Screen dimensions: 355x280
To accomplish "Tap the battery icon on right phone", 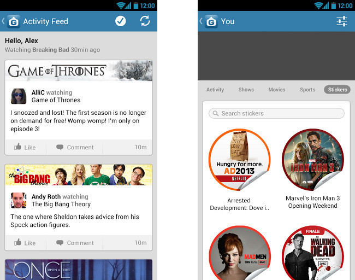I will point(334,5).
